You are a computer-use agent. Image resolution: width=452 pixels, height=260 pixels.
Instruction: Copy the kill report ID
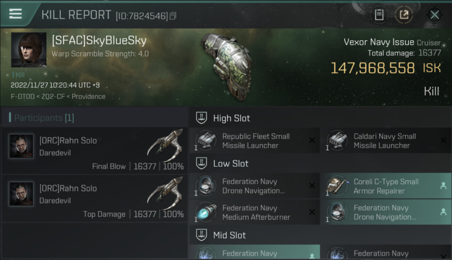(x=173, y=16)
